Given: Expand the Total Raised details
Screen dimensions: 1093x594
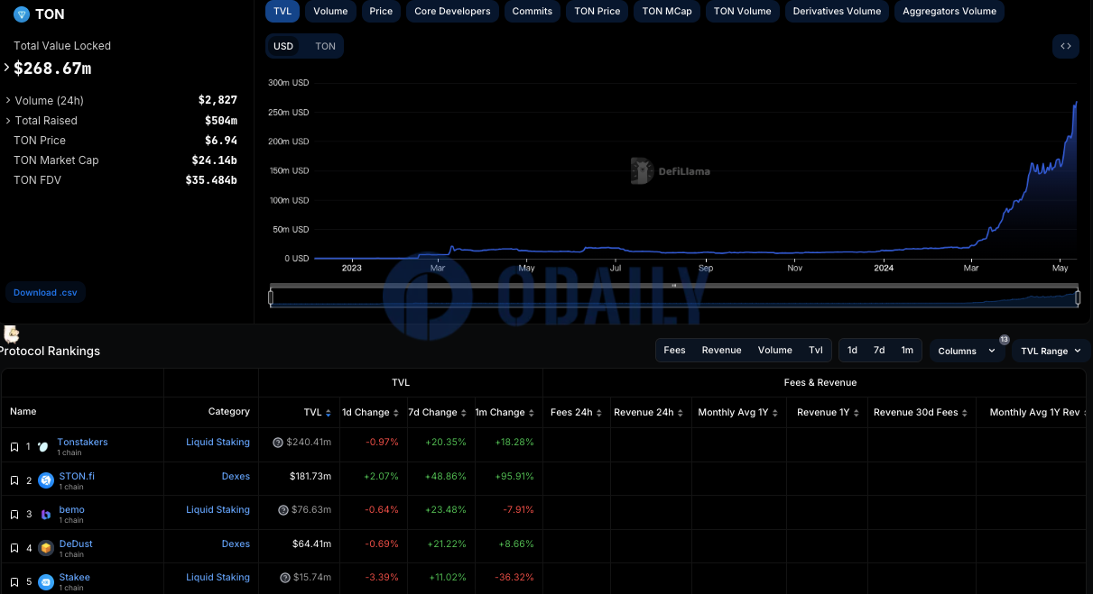Looking at the screenshot, I should click(8, 120).
